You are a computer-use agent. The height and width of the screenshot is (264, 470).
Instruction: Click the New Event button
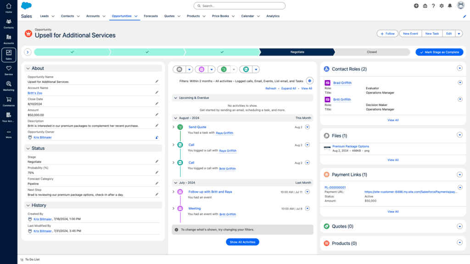point(410,33)
